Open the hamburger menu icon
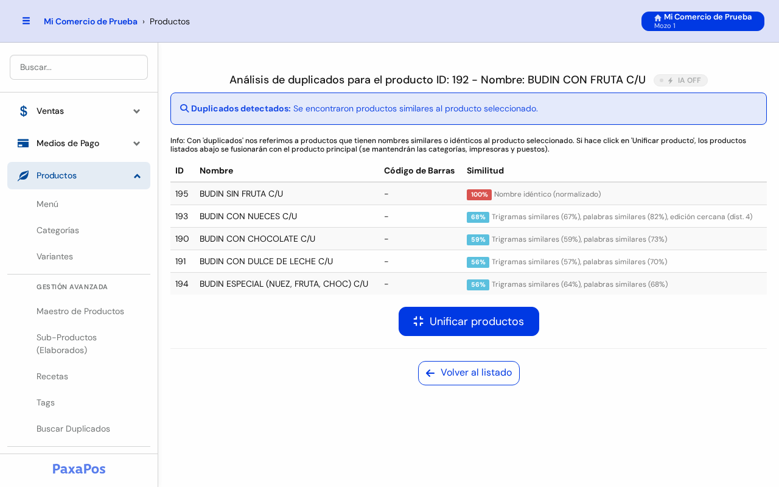The image size is (779, 487). pos(26,21)
